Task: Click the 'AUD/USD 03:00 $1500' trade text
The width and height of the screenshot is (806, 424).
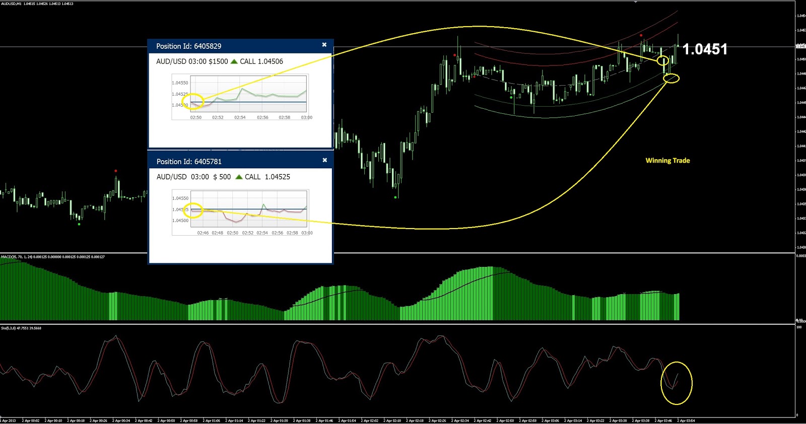Action: click(x=192, y=61)
